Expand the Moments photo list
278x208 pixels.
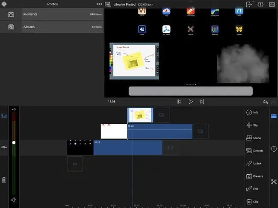52,15
